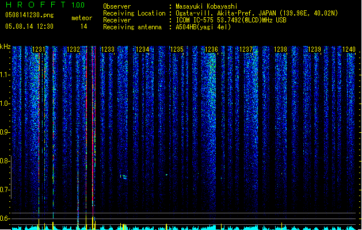Screen dimensions: 362x230
Task: Click the 1240 time marker
Action: (349, 49)
